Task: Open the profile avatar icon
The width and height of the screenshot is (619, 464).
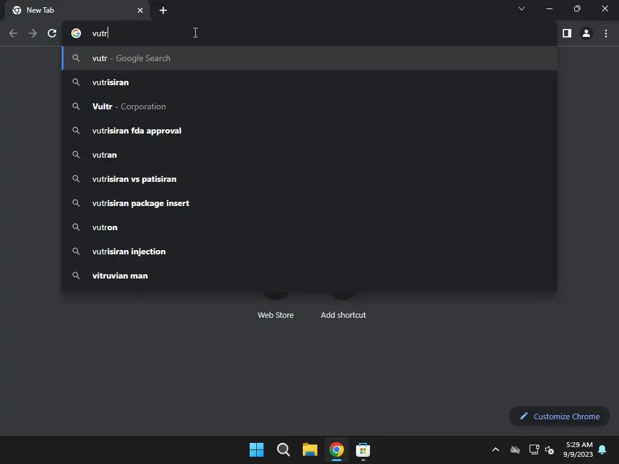Action: coord(586,33)
